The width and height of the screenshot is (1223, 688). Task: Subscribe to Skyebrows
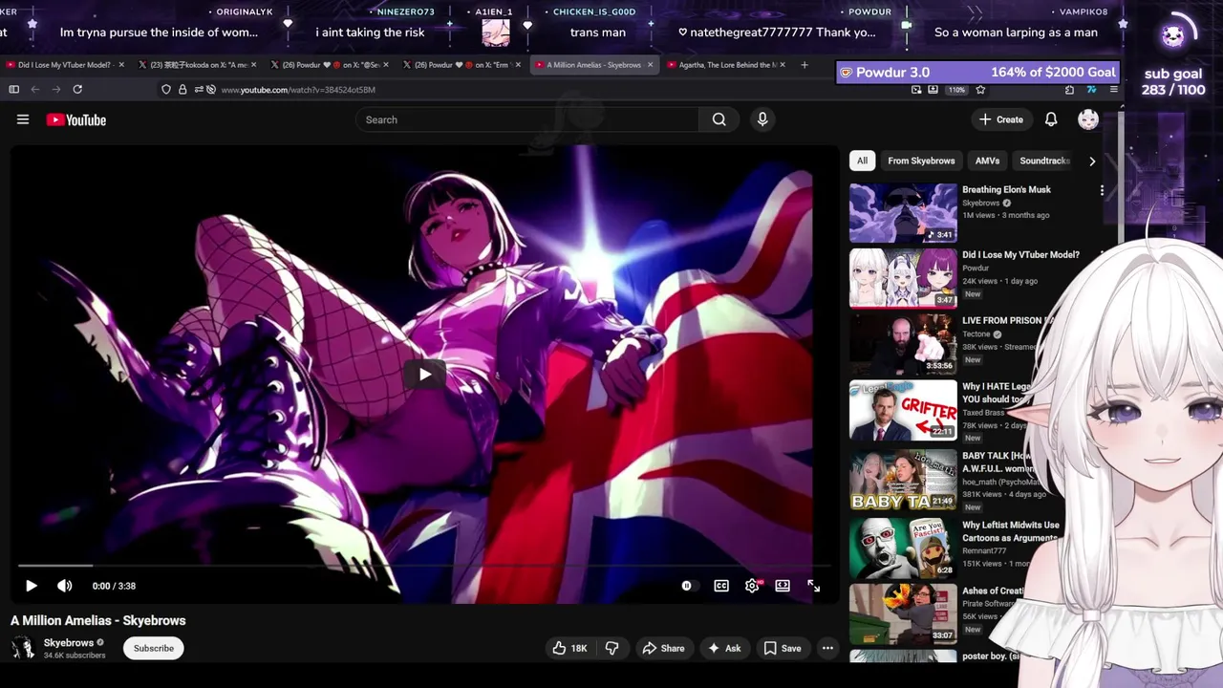pyautogui.click(x=153, y=648)
